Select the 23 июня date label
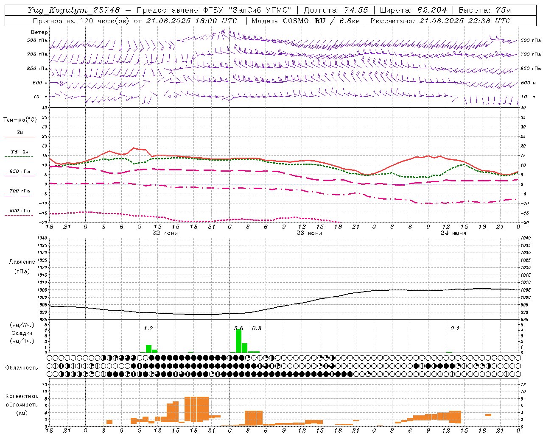Image resolution: width=543 pixels, height=434 pixels. [x=309, y=233]
